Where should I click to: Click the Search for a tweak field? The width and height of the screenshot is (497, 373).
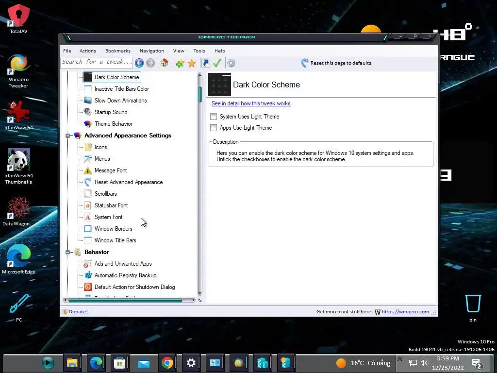[x=97, y=63]
